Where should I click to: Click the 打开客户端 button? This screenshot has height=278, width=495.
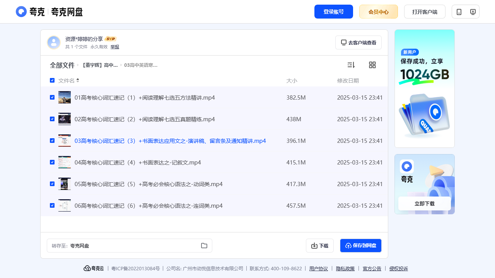(x=425, y=12)
